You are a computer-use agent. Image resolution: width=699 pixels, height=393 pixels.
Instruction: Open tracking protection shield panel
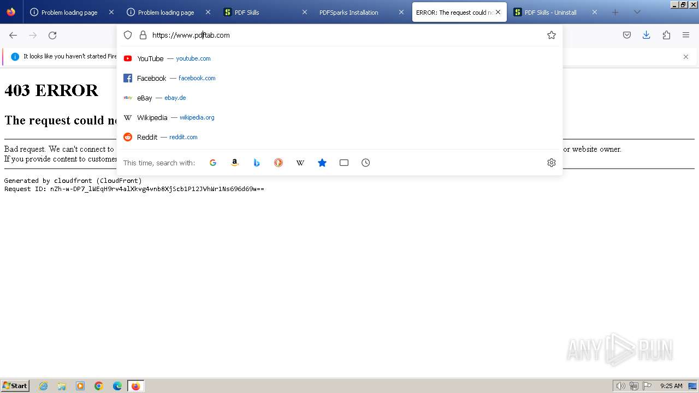(128, 35)
